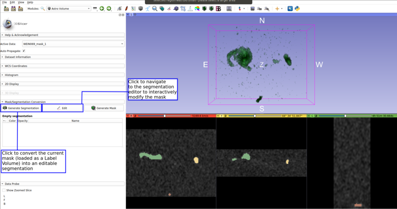This screenshot has height=209, width=397.
Task: Open the Active Data WEIN069_mask_1 dropdown
Action: (x=73, y=44)
